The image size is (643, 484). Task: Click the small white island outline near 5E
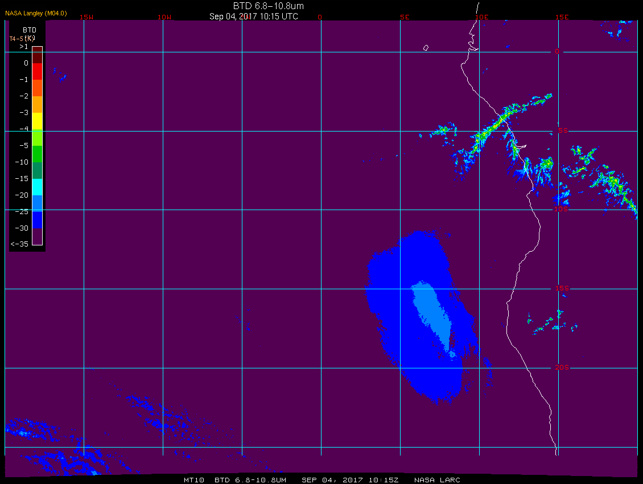point(426,48)
